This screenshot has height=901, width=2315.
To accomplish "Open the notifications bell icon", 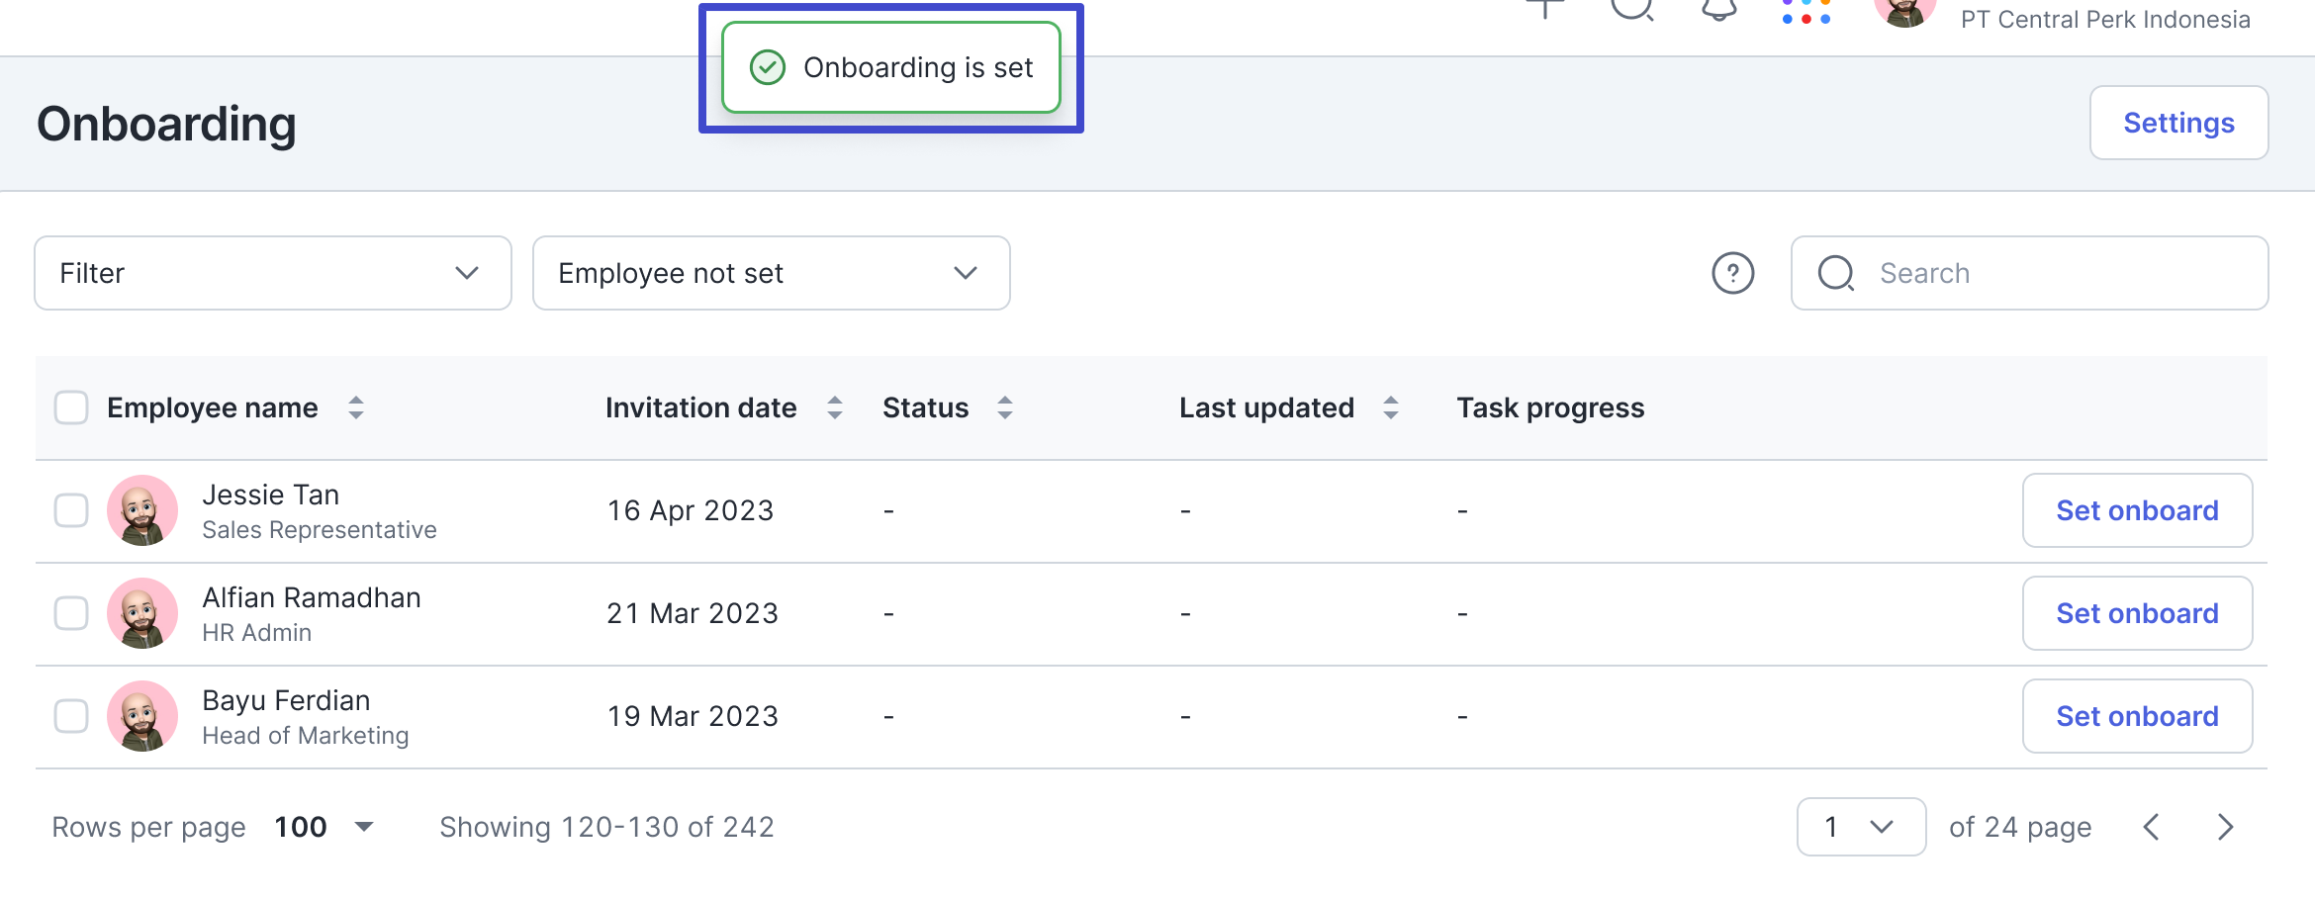I will click(1719, 10).
